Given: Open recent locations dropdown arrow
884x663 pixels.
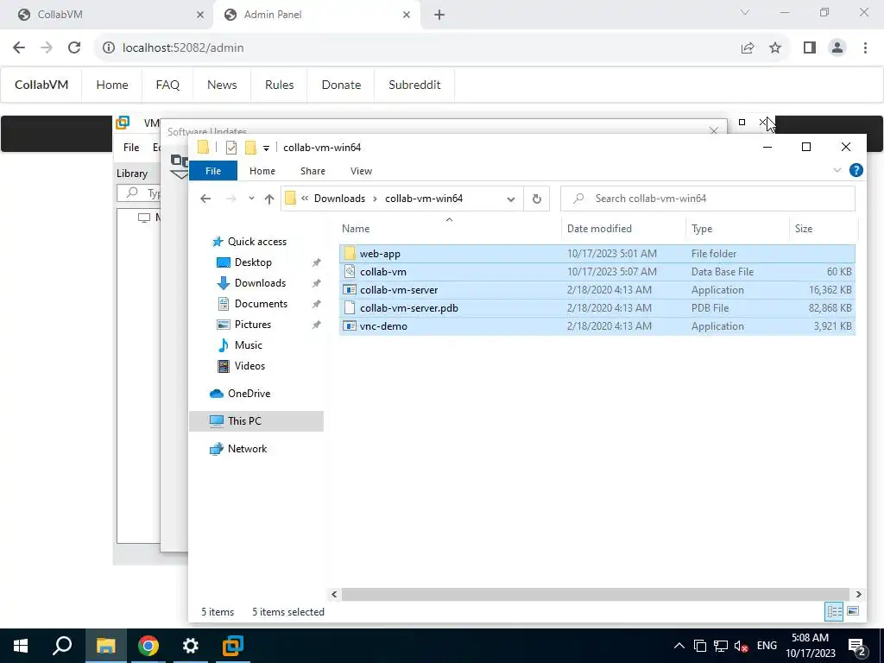Looking at the screenshot, I should (x=251, y=199).
